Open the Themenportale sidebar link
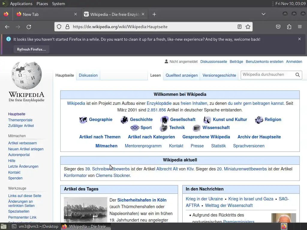This screenshot has width=307, height=230. coord(20,120)
